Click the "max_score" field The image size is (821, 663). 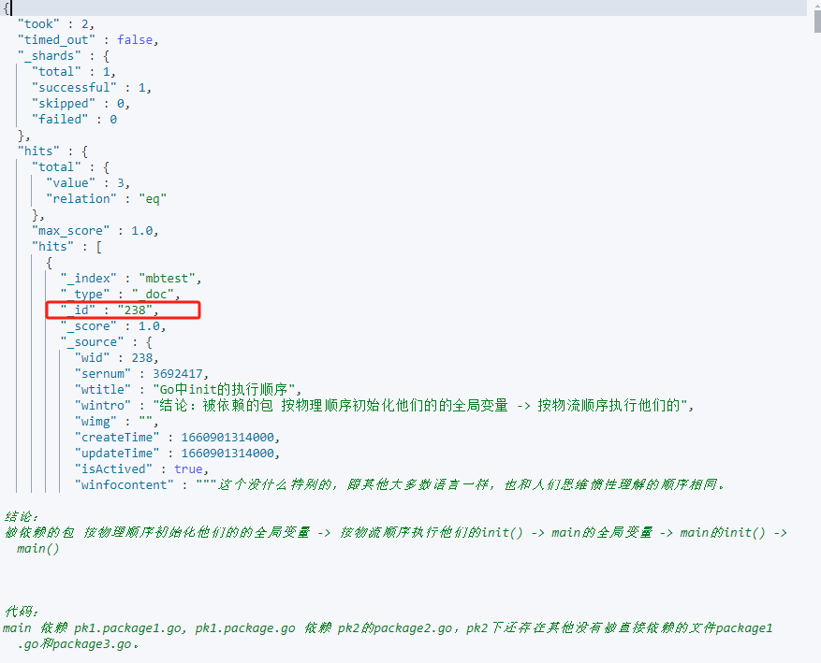pyautogui.click(x=71, y=230)
